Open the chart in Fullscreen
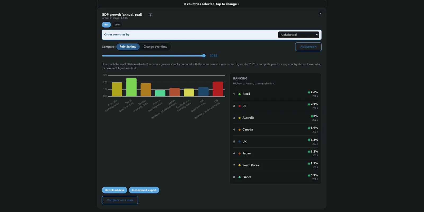Viewport: 424px width, 212px height. (x=308, y=47)
